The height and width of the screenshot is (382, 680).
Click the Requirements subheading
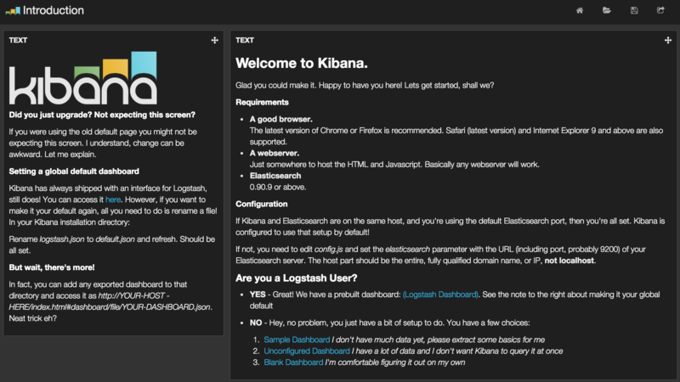[262, 102]
